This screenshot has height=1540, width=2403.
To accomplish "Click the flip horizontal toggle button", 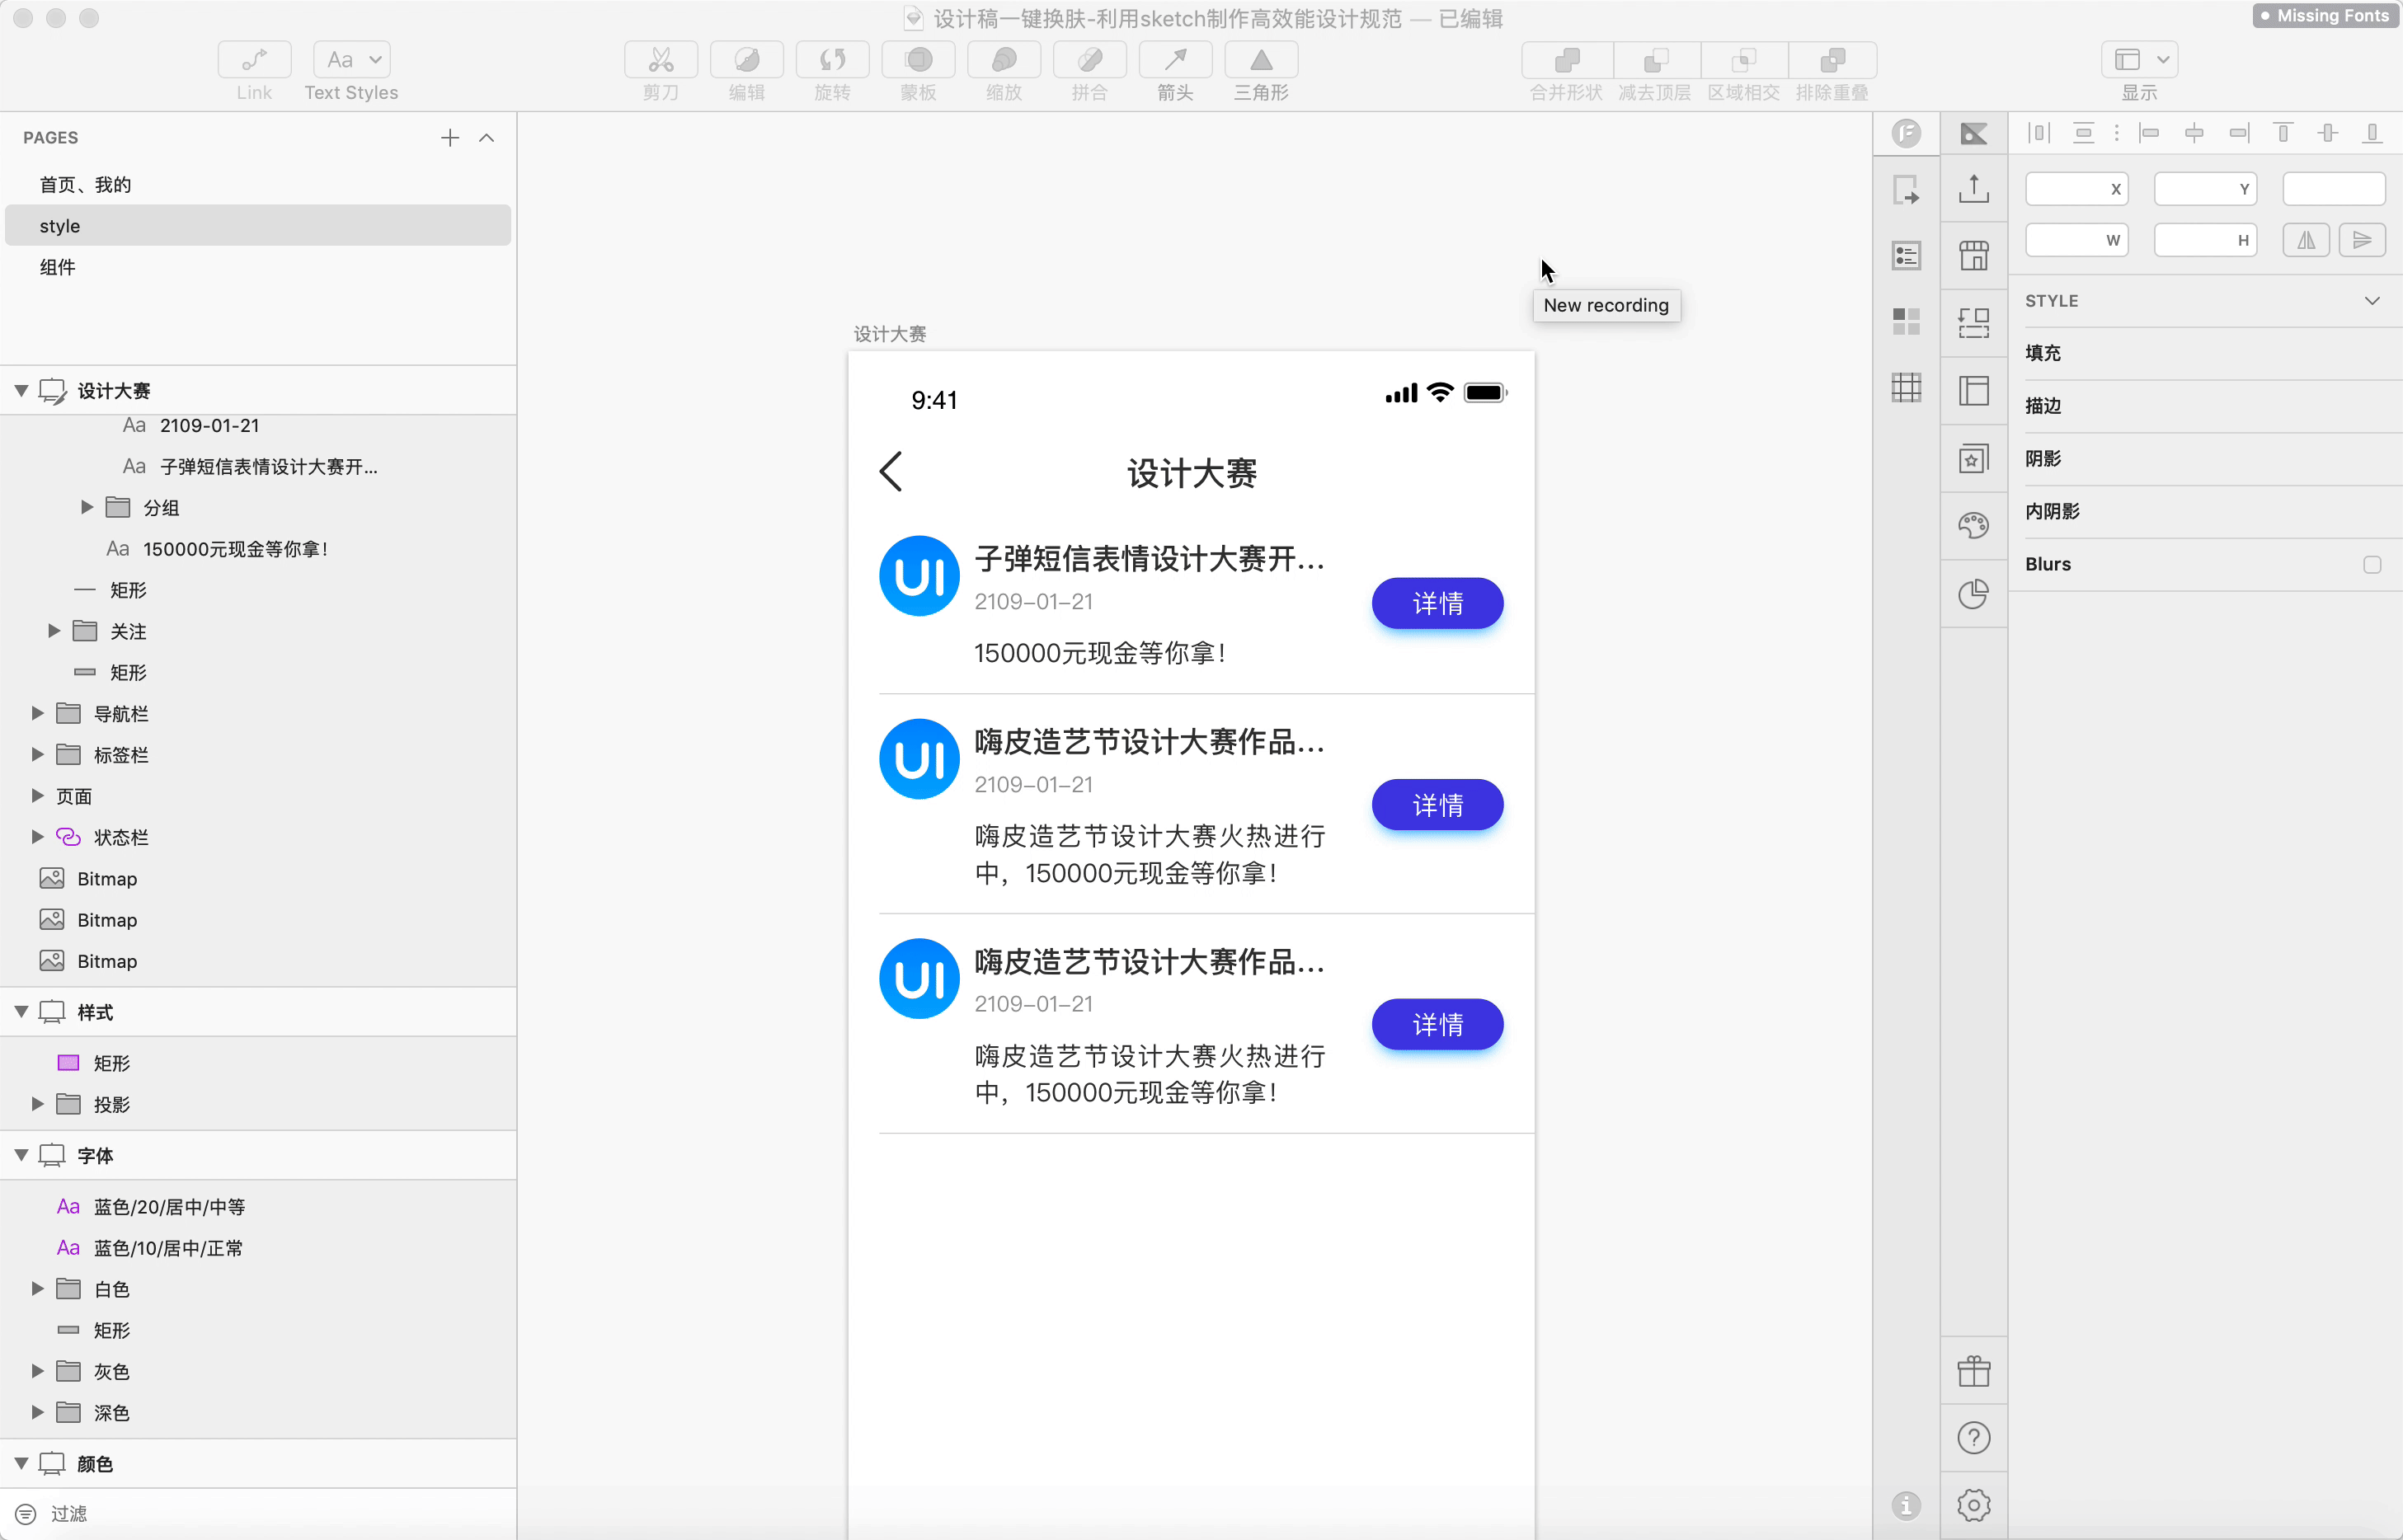I will (2306, 240).
